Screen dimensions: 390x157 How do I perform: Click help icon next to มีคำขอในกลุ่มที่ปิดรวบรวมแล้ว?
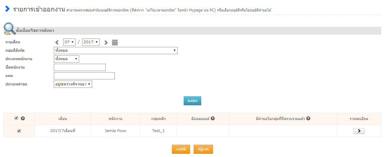pyautogui.click(x=308, y=119)
